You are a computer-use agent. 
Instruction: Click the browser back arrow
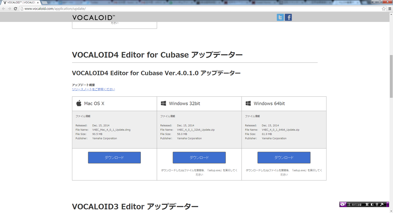point(4,9)
